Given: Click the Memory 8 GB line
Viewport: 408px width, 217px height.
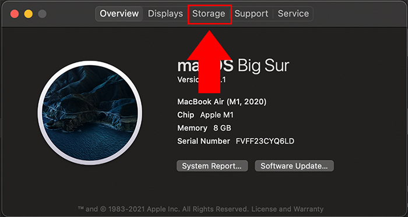Looking at the screenshot, I should (x=204, y=128).
